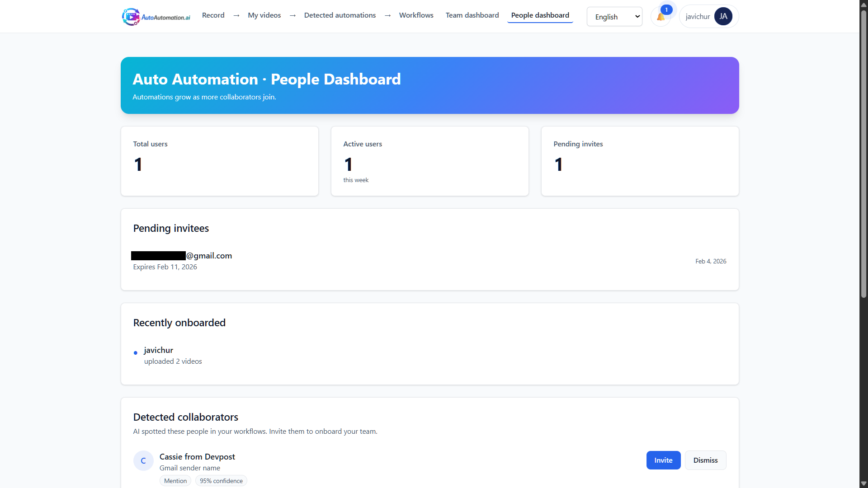Click the C avatar for Cassie
The width and height of the screenshot is (868, 488).
pos(143,460)
